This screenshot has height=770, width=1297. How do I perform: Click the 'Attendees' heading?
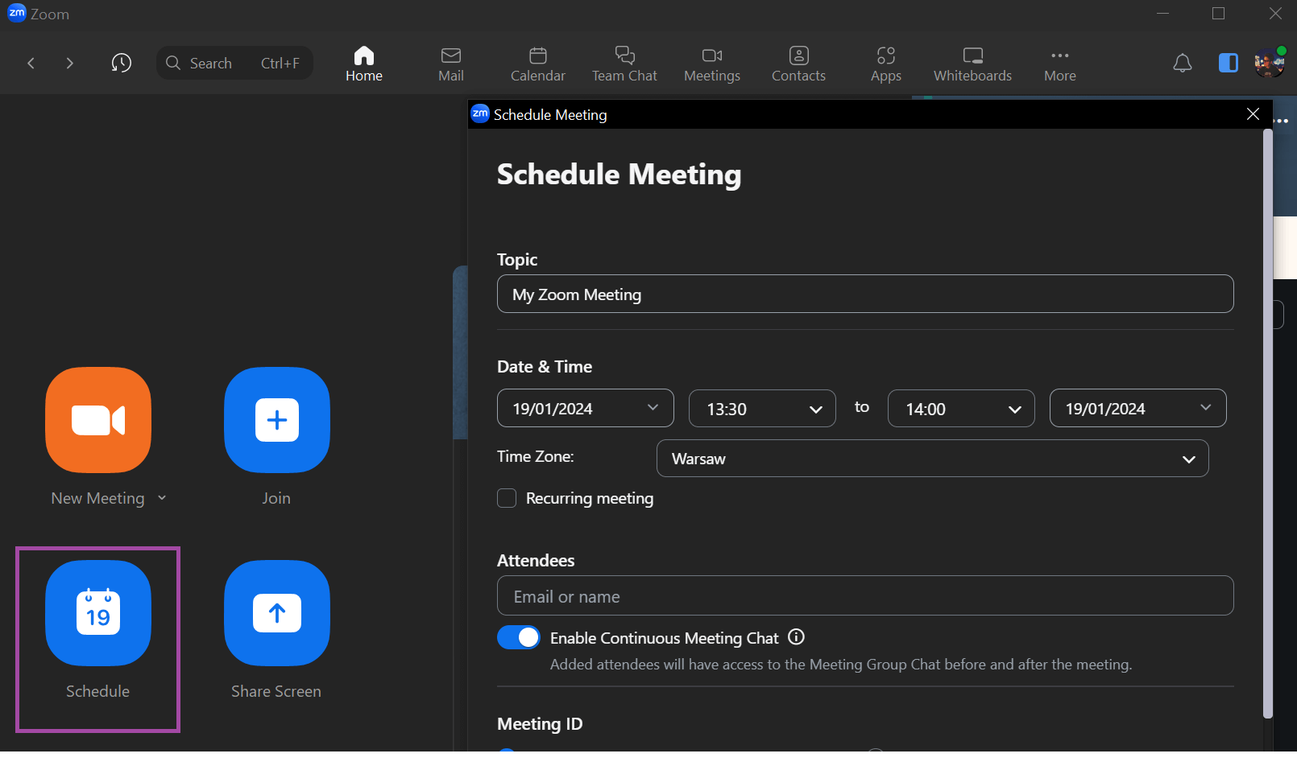pyautogui.click(x=536, y=560)
